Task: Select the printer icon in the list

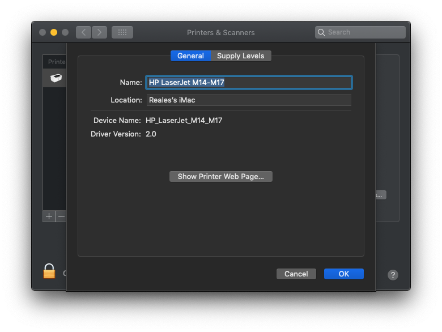Action: click(x=56, y=78)
